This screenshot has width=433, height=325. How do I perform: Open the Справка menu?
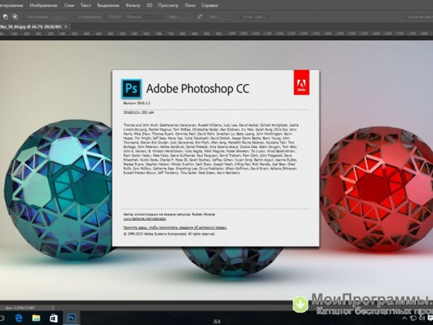click(x=210, y=5)
